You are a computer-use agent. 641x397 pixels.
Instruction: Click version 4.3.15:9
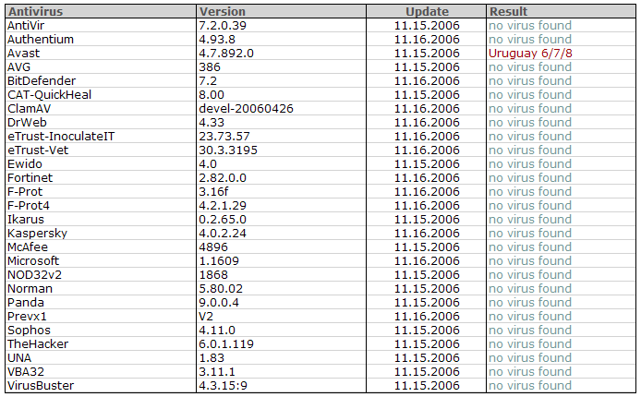(x=223, y=386)
